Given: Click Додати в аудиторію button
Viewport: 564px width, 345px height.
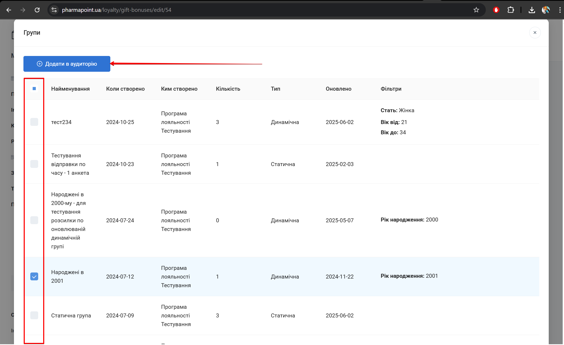Looking at the screenshot, I should tap(67, 64).
